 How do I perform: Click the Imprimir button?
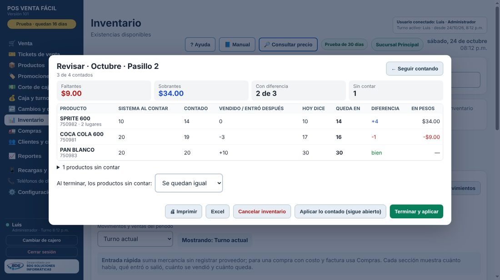pos(183,212)
